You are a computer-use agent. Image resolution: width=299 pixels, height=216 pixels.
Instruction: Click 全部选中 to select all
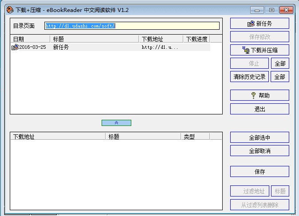tap(260, 137)
